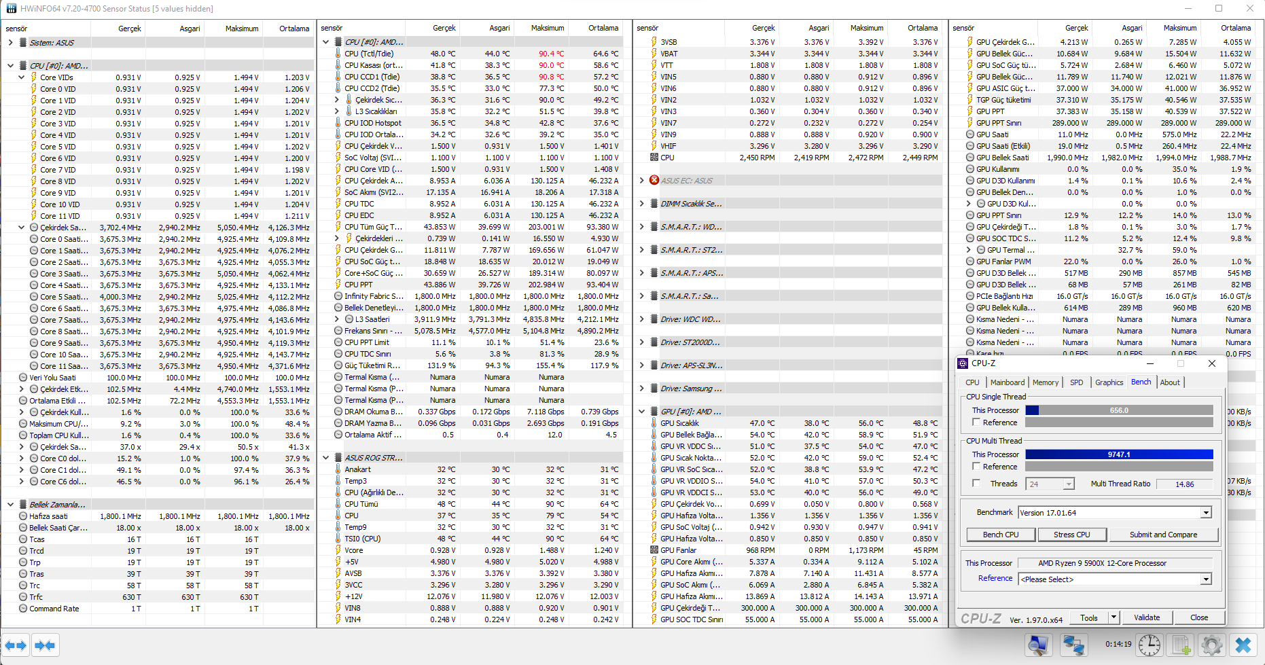
Task: Expand the S.M.A.R.T.: WD... group
Action: coord(641,226)
